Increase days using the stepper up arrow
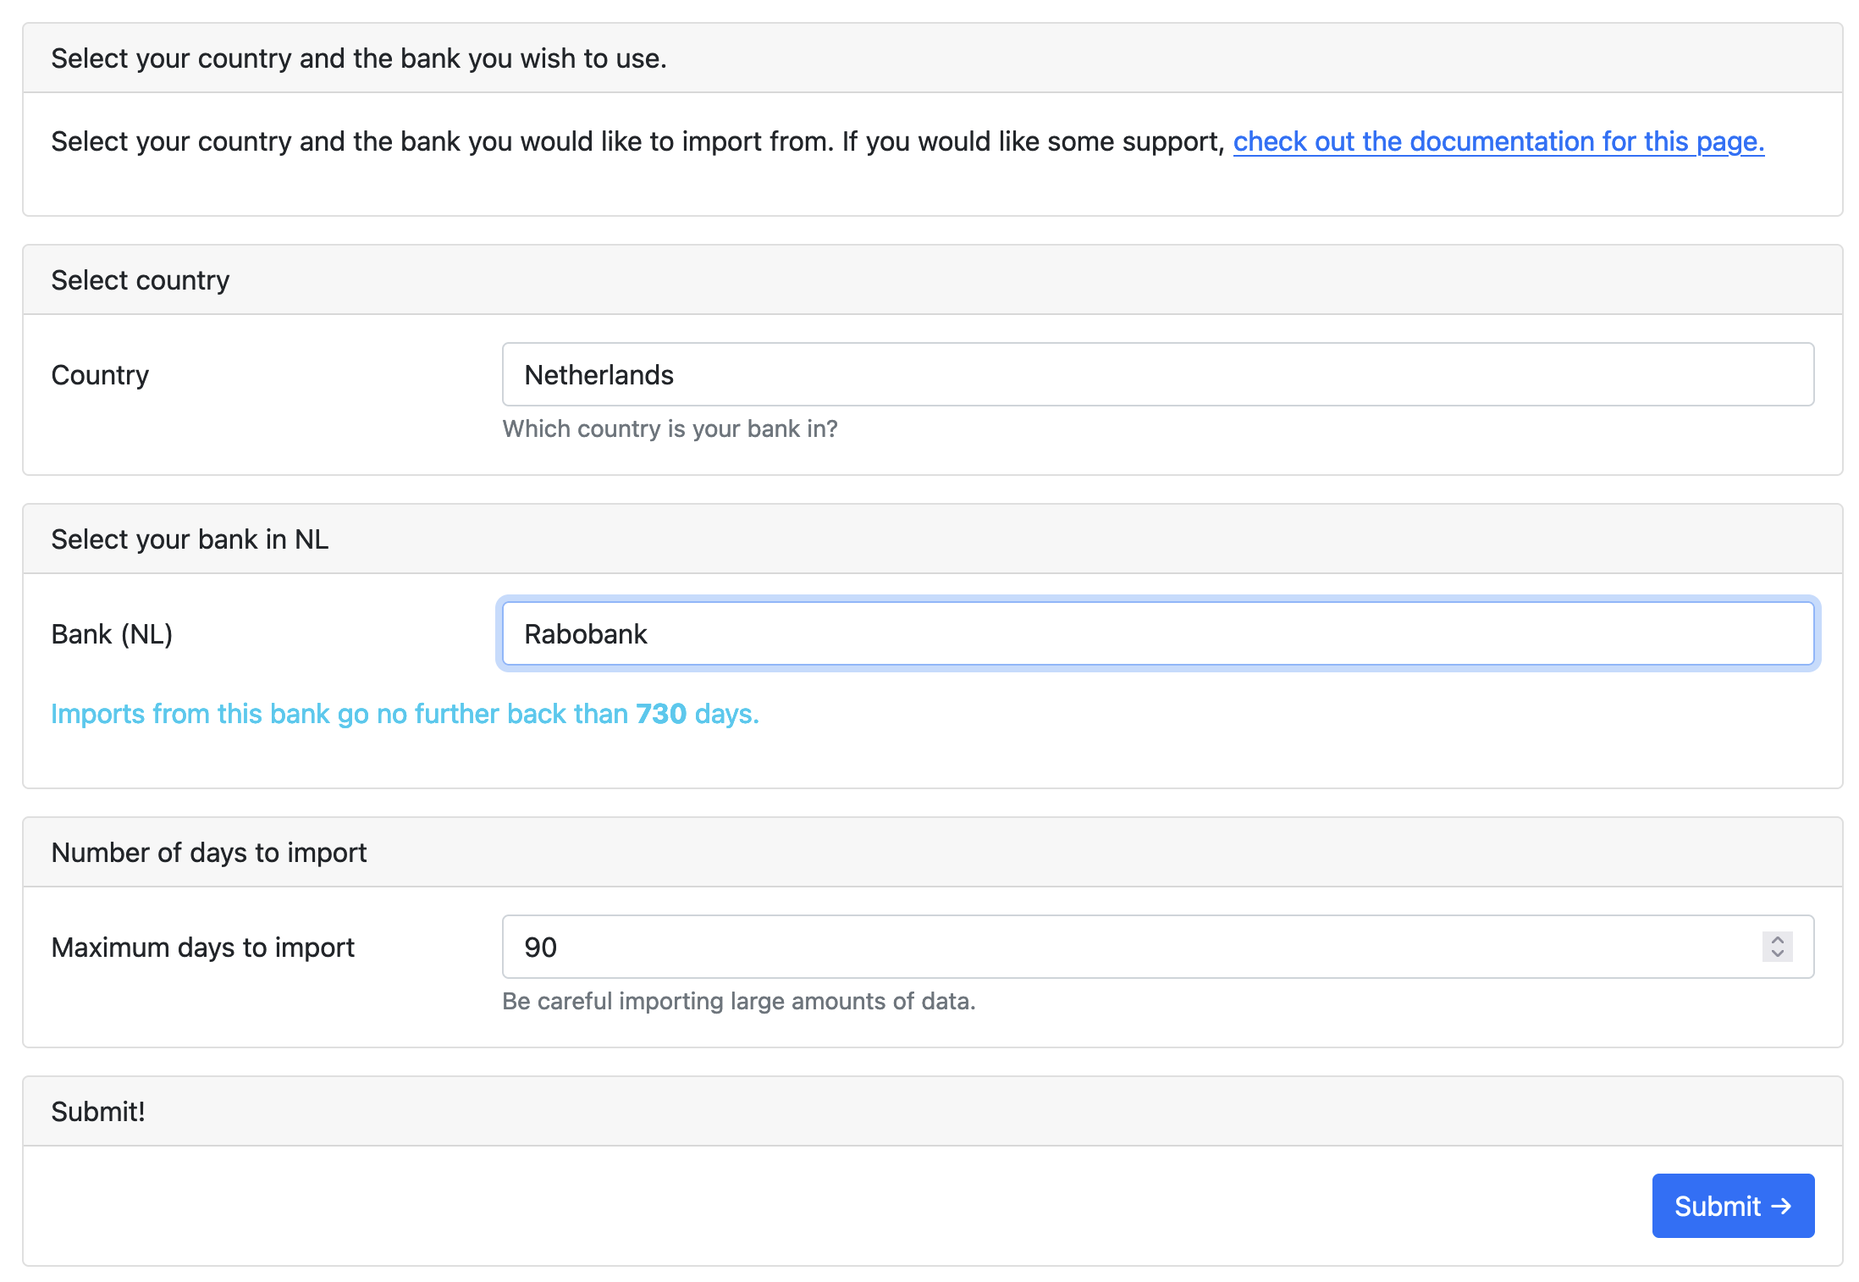Viewport: 1859px width, 1282px height. [1777, 939]
